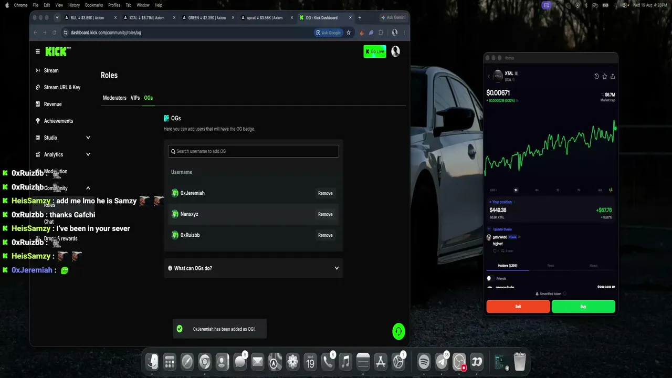Image resolution: width=672 pixels, height=378 pixels.
Task: Switch to the upcat Axiom browser tab
Action: pyautogui.click(x=266, y=17)
